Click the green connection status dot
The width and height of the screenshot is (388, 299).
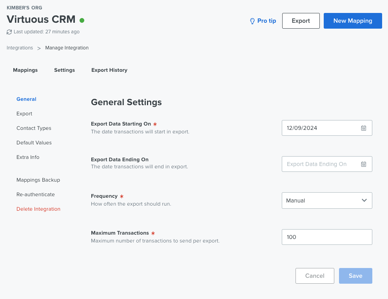pos(82,20)
